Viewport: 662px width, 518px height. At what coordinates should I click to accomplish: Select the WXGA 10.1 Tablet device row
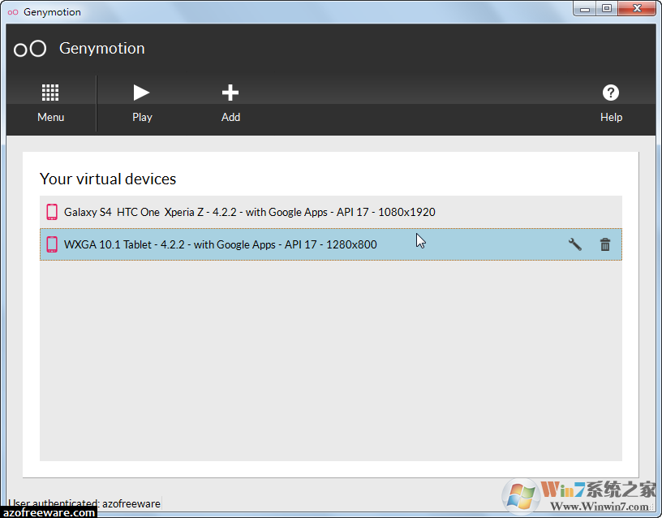[x=330, y=244]
